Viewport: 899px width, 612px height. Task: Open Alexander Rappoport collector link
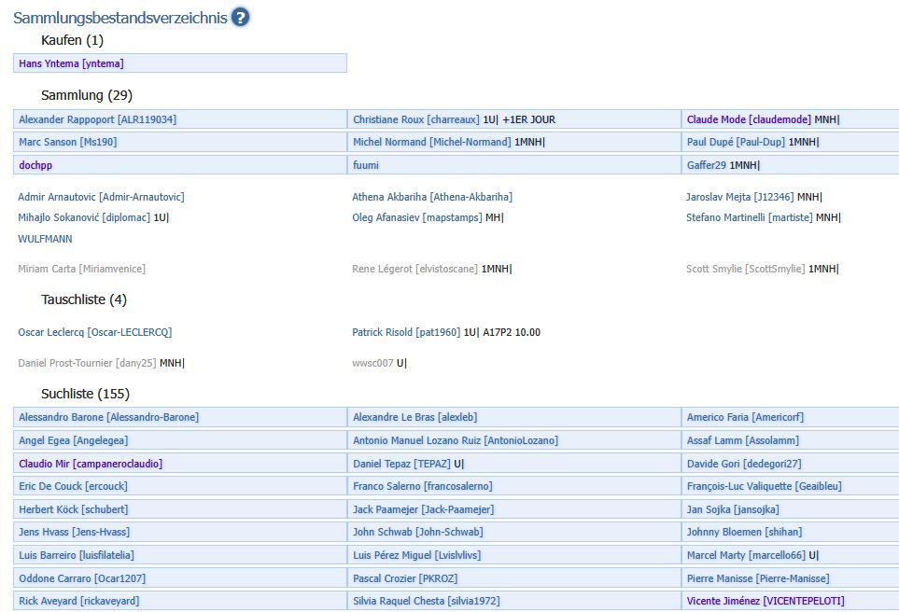click(x=97, y=119)
